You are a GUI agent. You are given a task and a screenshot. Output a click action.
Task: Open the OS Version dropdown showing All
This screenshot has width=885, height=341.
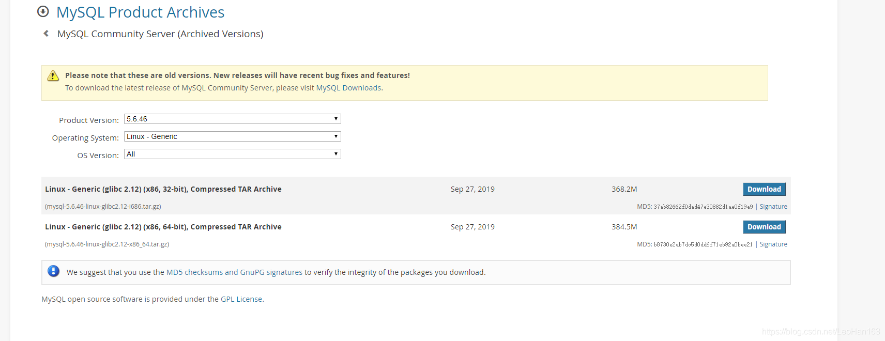point(233,154)
